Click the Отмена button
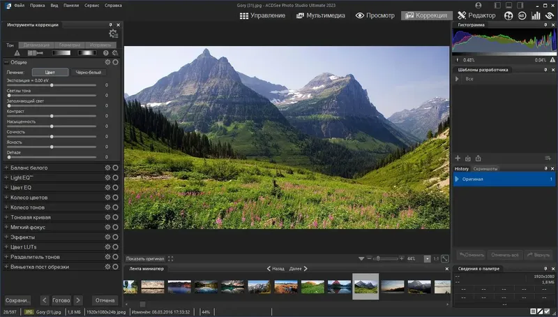Image resolution: width=558 pixels, height=317 pixels. click(x=105, y=301)
